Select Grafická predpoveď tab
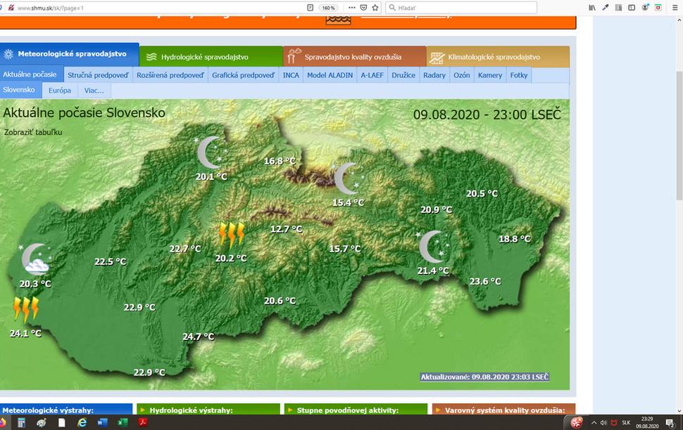Image resolution: width=683 pixels, height=430 pixels. pyautogui.click(x=244, y=75)
